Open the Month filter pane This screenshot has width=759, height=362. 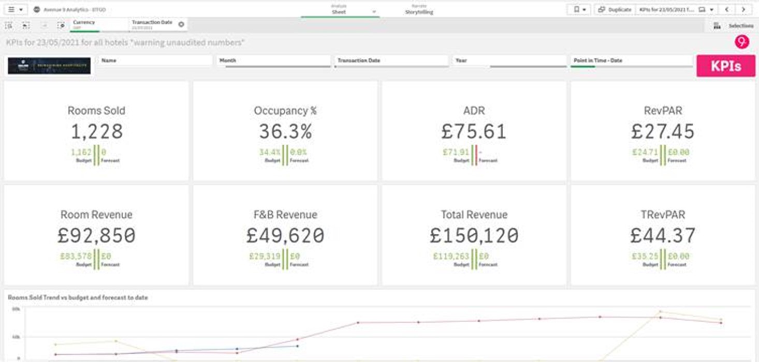(273, 61)
